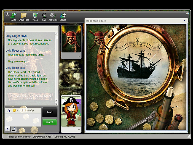Viewport: 193px width, 145px height.
Task: Click the 'Floating shards of bone' message
Action: pyautogui.click(x=30, y=42)
